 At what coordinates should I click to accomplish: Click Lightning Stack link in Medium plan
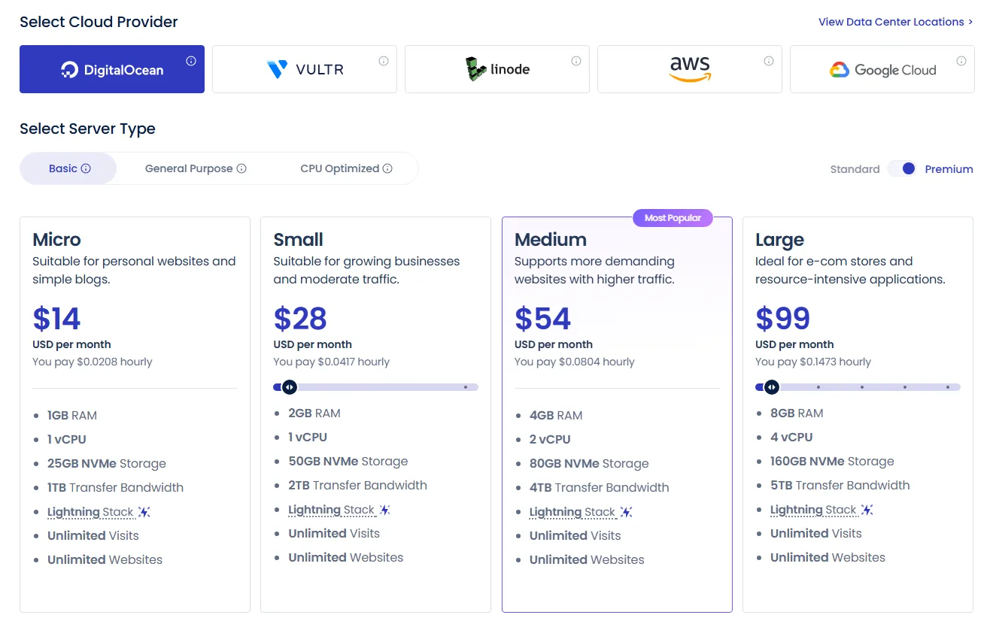[572, 512]
